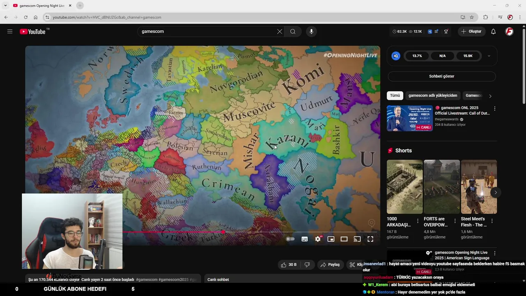Click Sohbeti göster button

pos(442,76)
